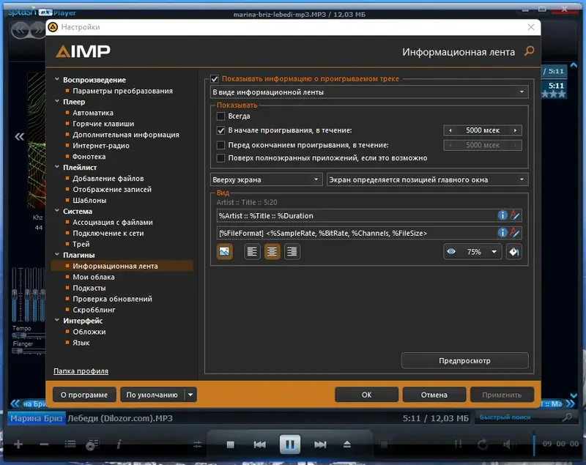Click the 'Предпросмотр' button

tap(464, 361)
